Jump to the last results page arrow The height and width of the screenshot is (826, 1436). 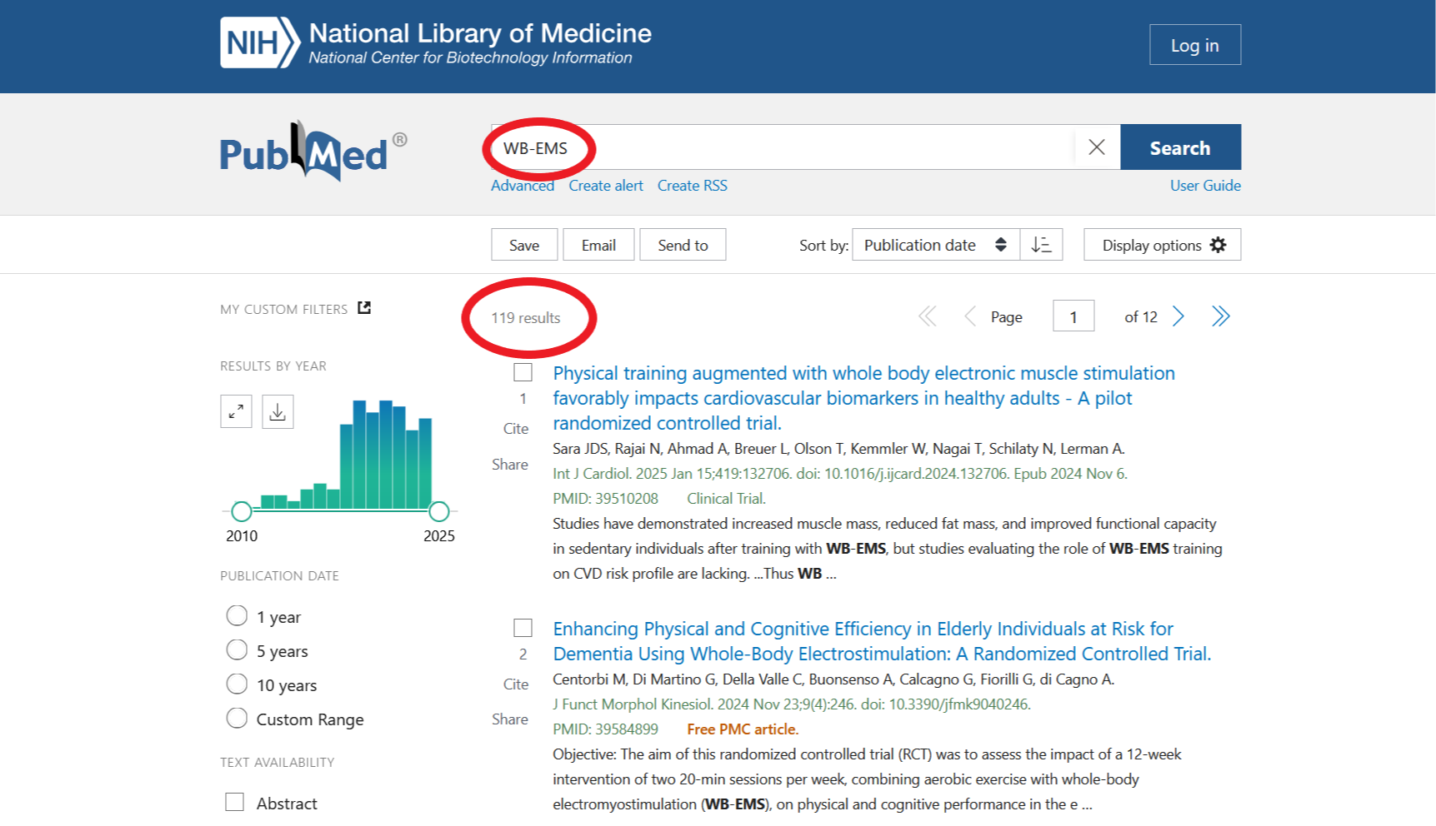click(x=1221, y=316)
